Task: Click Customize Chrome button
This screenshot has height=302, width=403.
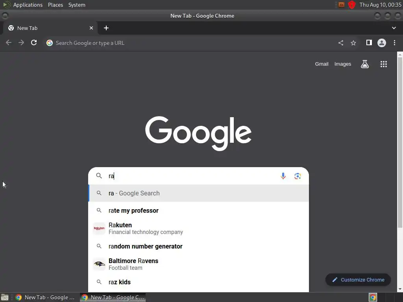Action: tap(358, 280)
